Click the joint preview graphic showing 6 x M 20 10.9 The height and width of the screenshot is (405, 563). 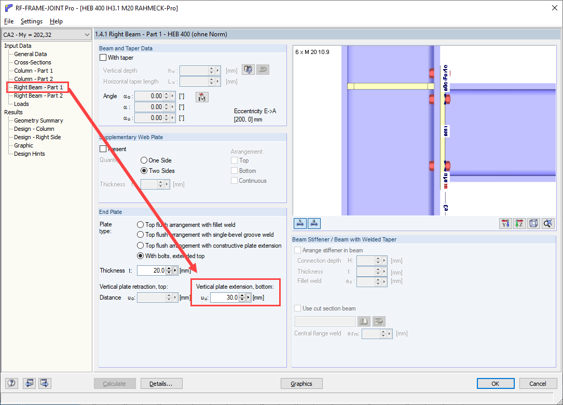click(424, 130)
